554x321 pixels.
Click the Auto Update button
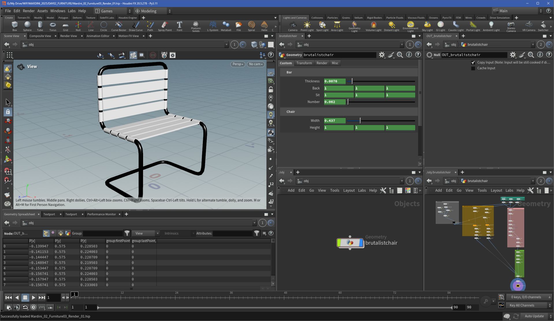tap(534, 316)
